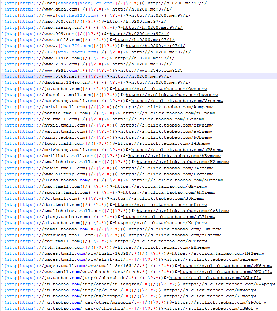
Task: Click the http://www.2345.com?123 link
Action: (151, 71)
